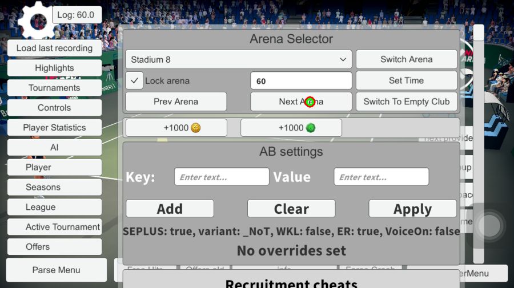Click Switch To Empty Club
This screenshot has height=288, width=514.
click(x=406, y=102)
